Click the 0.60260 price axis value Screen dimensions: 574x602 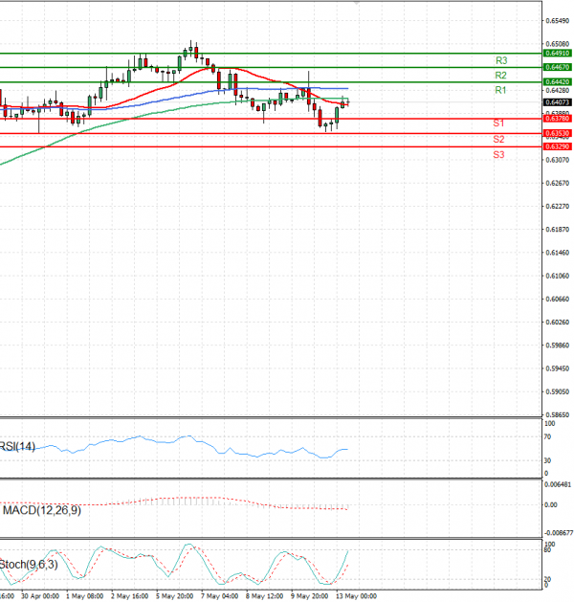[558, 323]
